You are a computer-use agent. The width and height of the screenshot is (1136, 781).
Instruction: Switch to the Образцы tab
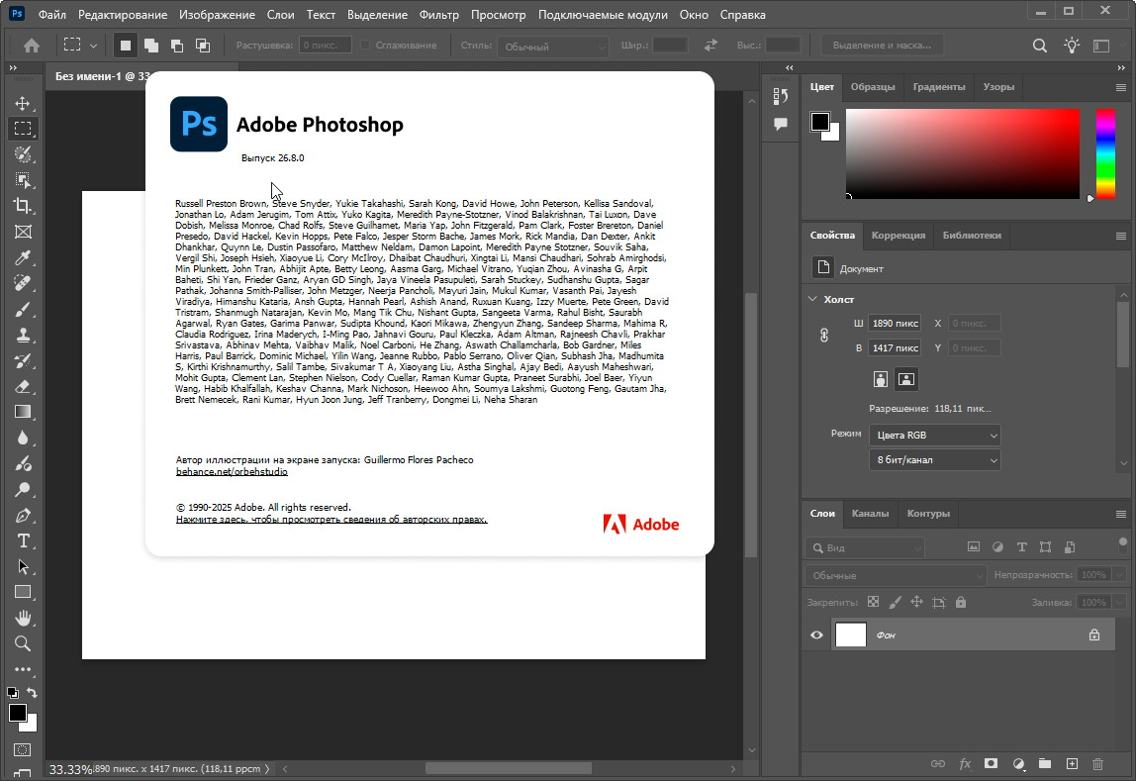tap(873, 86)
